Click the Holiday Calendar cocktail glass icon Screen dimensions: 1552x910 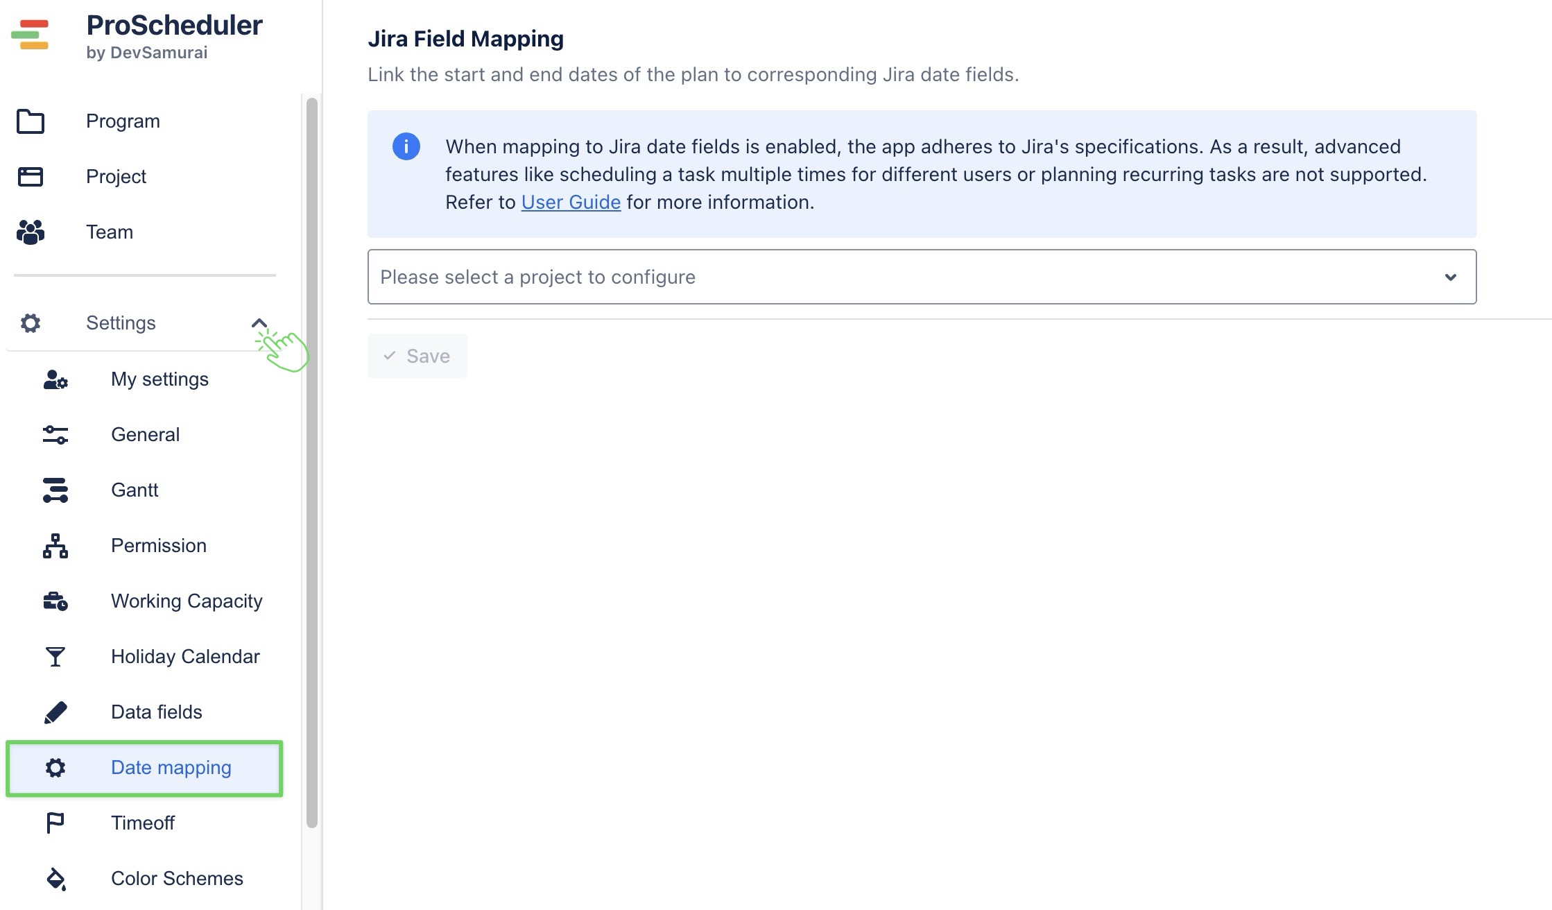pos(55,657)
